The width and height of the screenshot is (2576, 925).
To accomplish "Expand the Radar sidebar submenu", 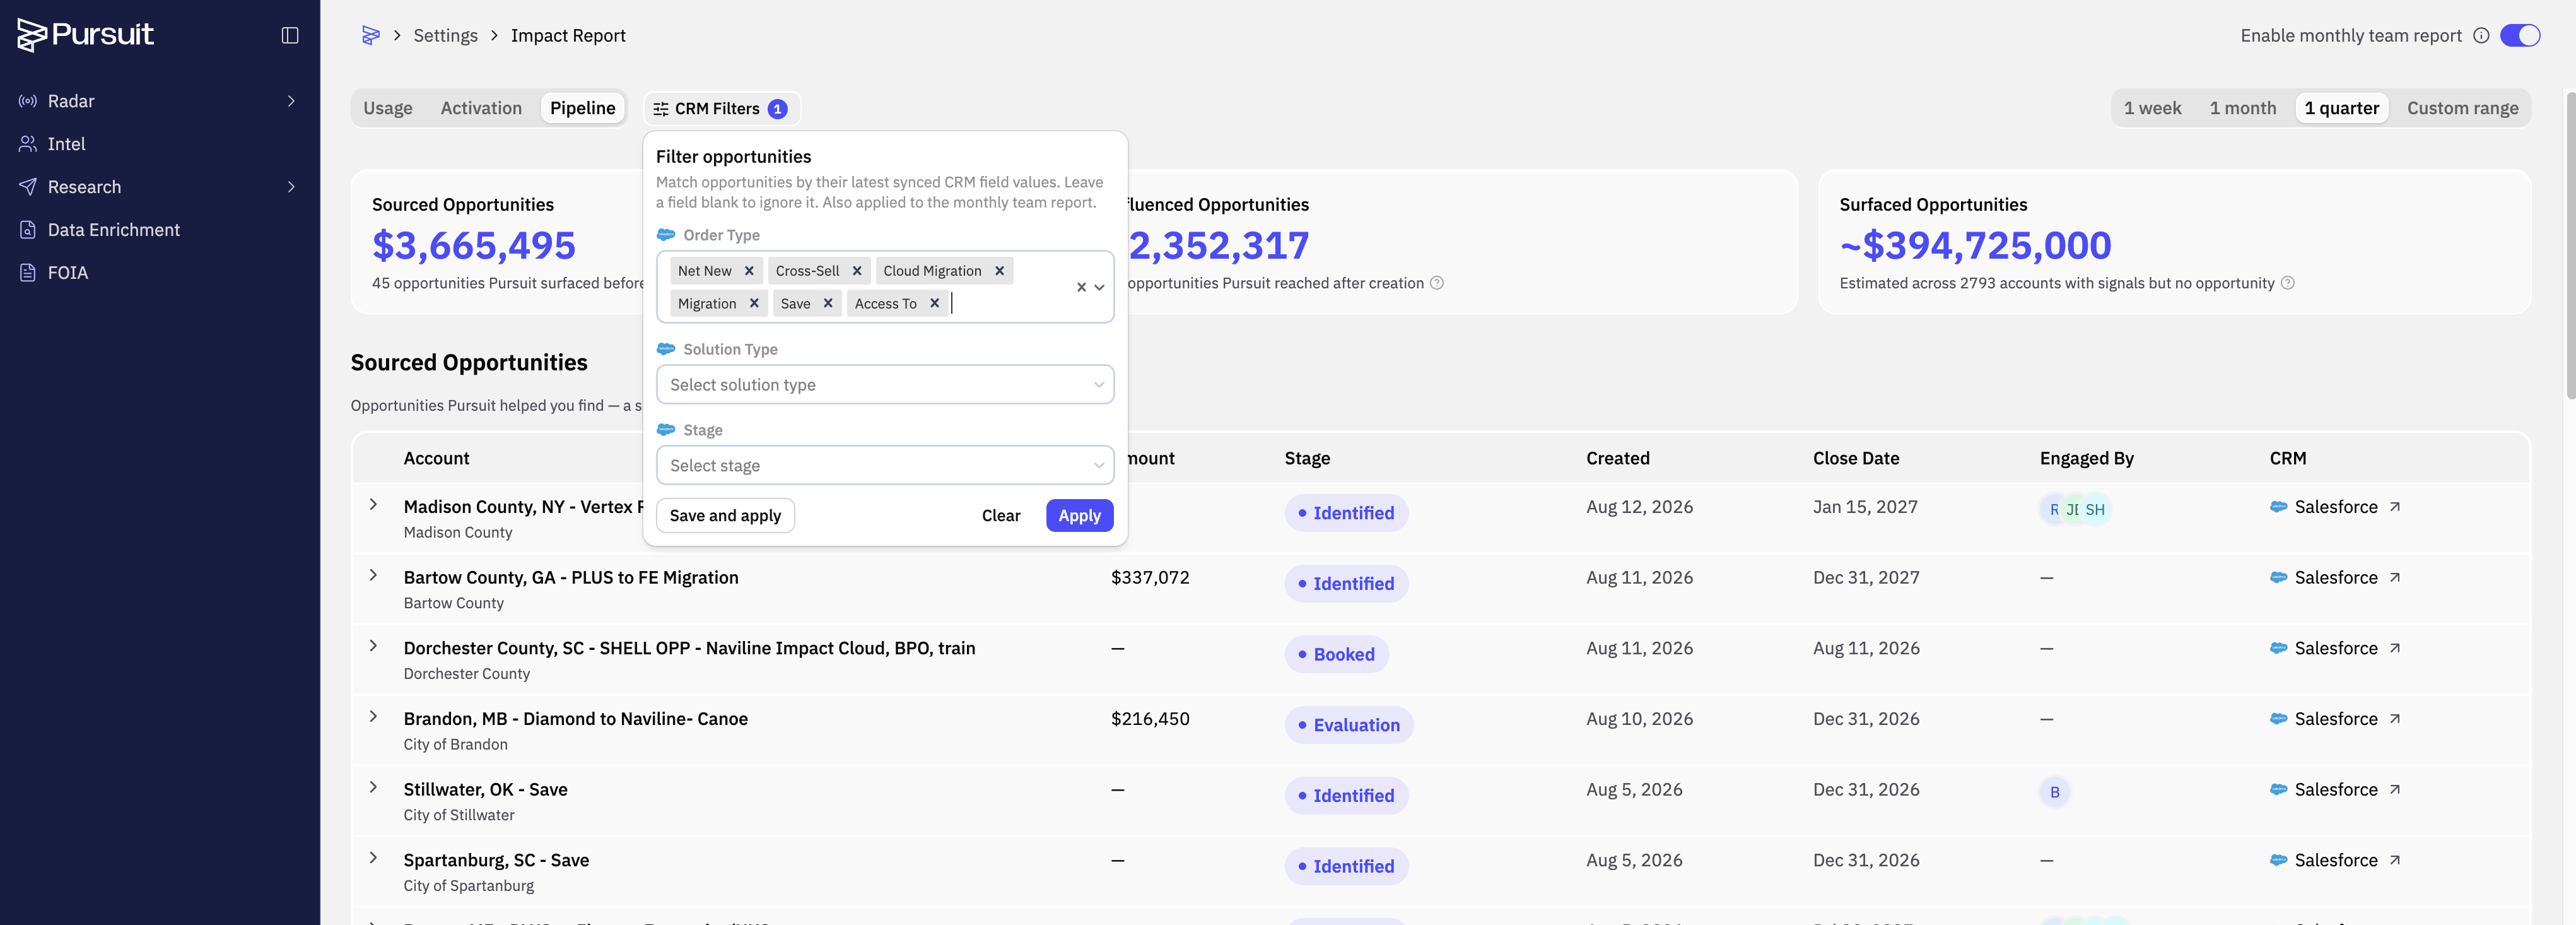I will [291, 101].
